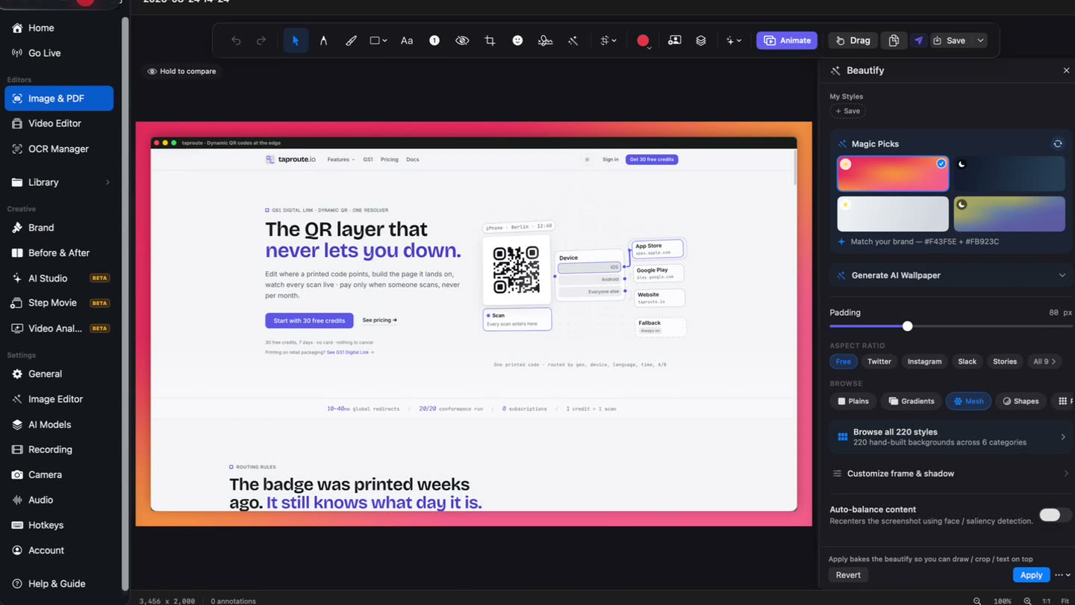The image size is (1075, 605).
Task: Click the copy to clipboard icon
Action: [894, 40]
